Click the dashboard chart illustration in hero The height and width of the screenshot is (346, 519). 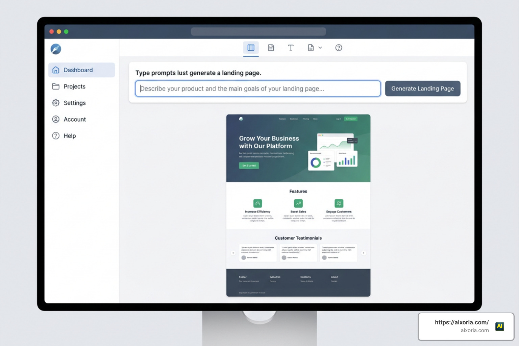(333, 151)
